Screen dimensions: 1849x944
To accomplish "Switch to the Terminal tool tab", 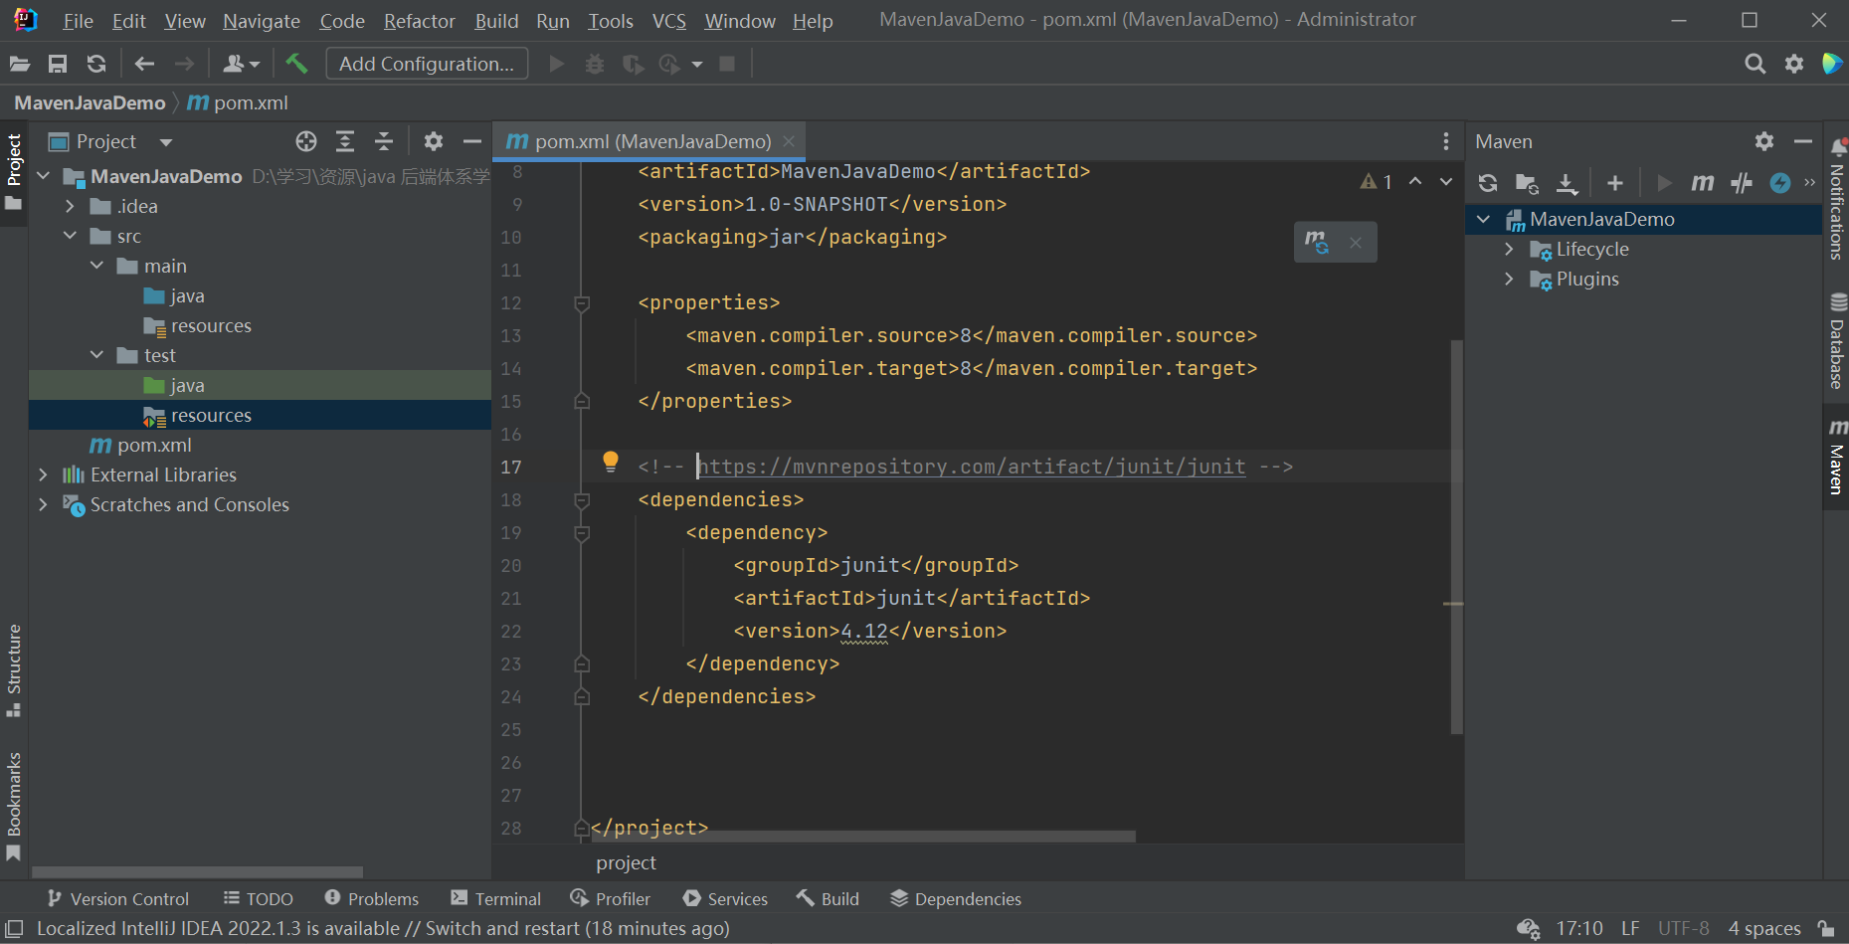I will 495,898.
